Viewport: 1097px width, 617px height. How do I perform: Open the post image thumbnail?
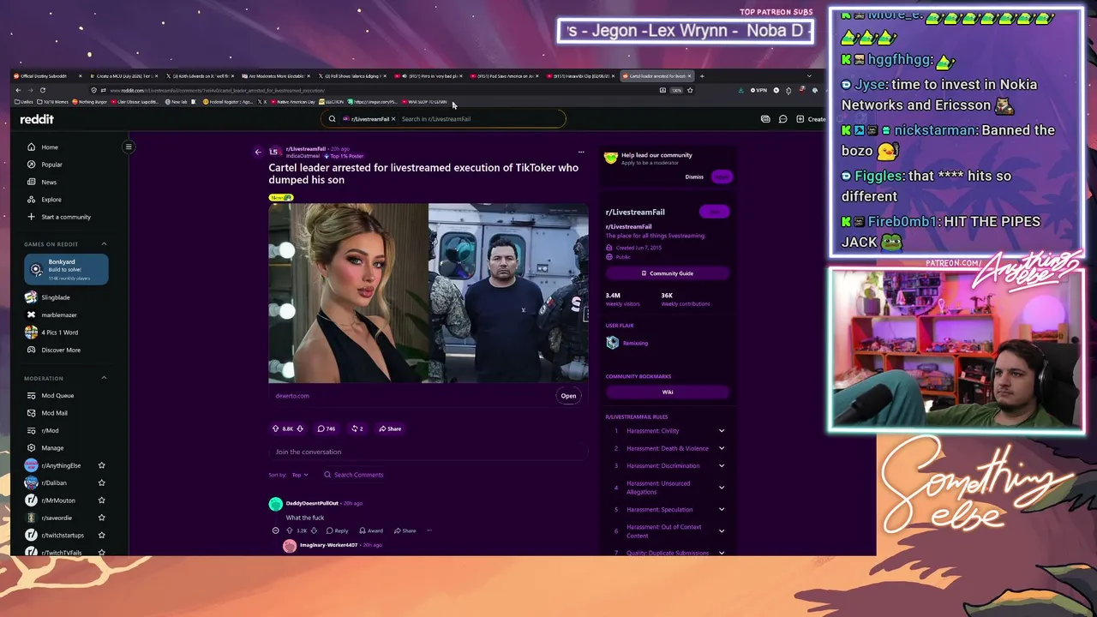(429, 293)
